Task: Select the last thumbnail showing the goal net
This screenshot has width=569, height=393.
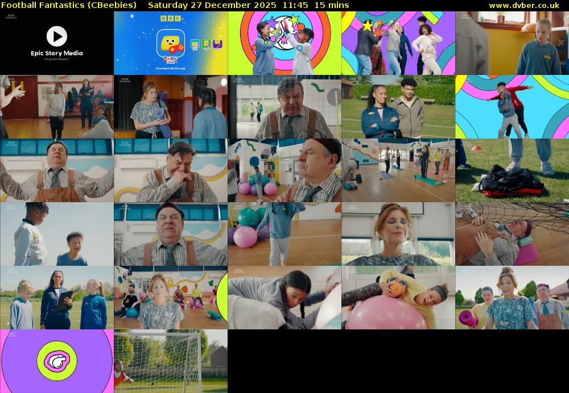Action: [x=171, y=361]
